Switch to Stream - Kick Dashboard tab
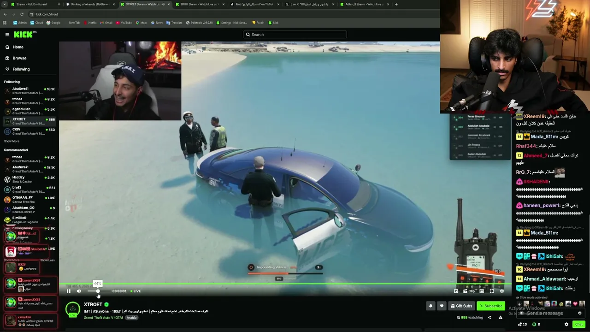 (x=35, y=4)
